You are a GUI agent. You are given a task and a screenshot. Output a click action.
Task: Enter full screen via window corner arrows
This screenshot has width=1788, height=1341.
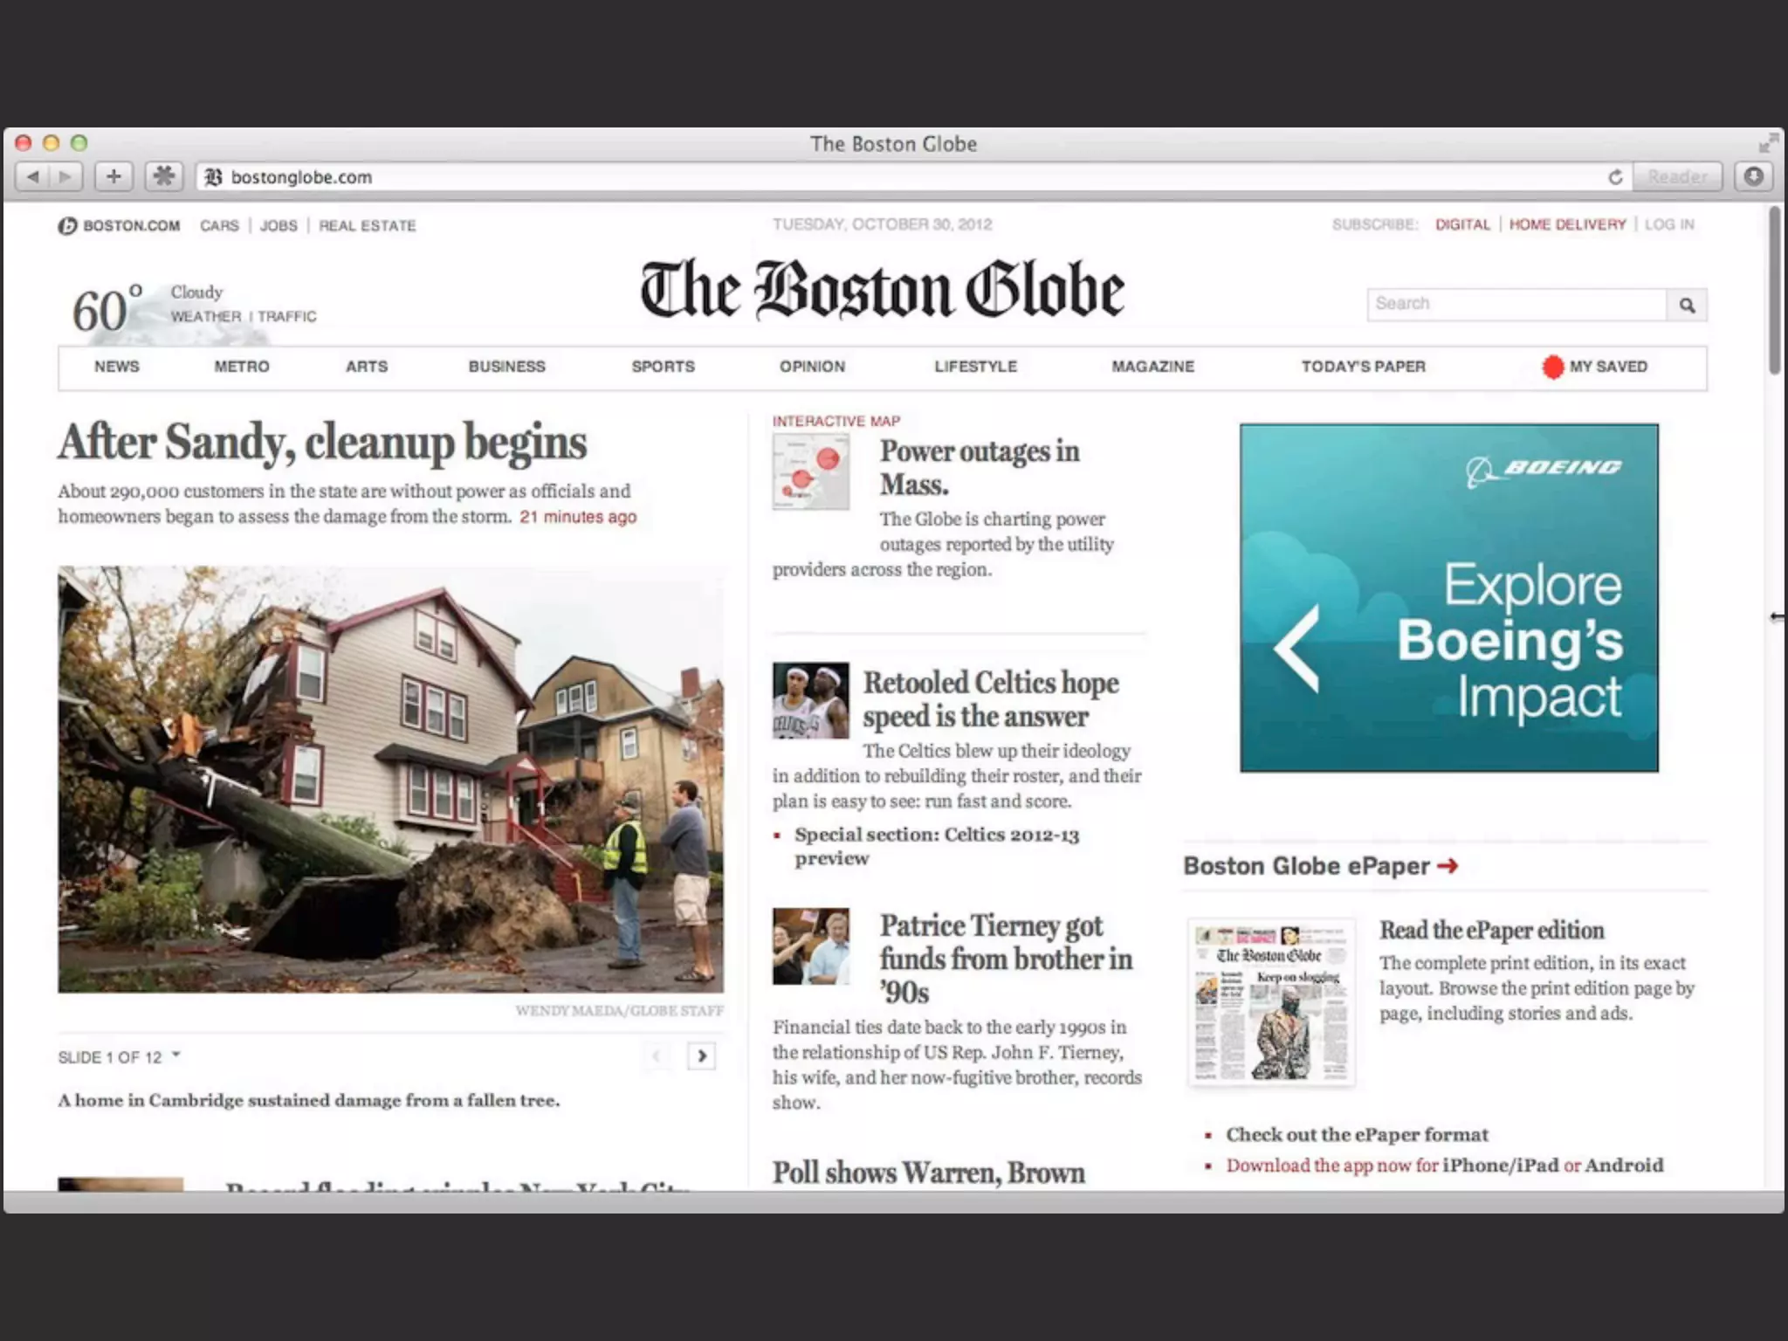pyautogui.click(x=1768, y=143)
